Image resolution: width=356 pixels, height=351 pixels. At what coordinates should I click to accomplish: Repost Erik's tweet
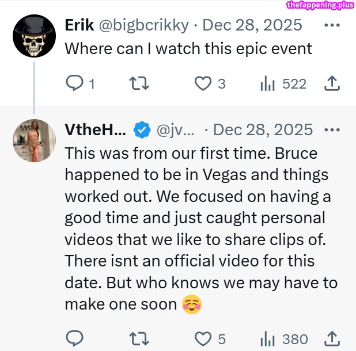tap(139, 84)
